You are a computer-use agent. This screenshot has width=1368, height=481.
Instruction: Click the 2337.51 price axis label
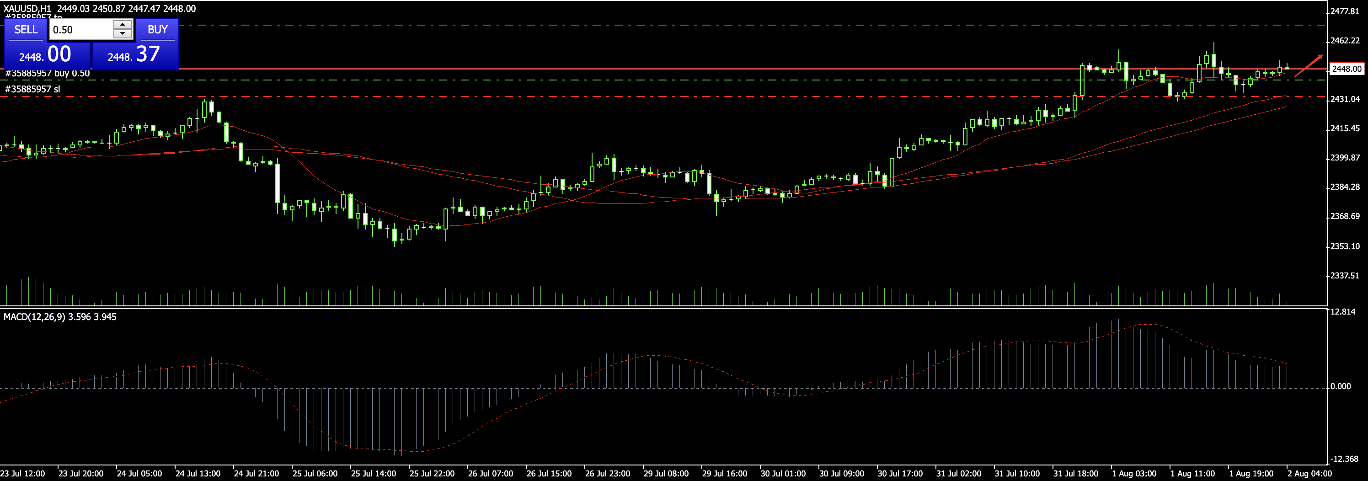[x=1345, y=276]
